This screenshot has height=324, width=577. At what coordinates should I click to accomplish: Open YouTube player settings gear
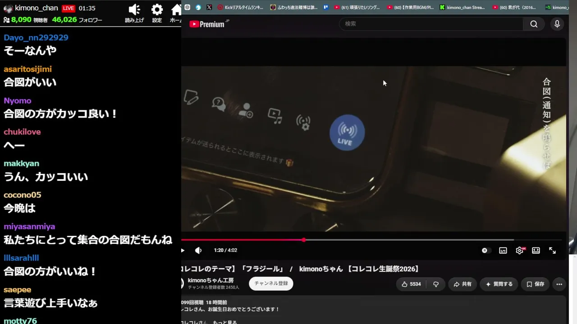tap(520, 250)
